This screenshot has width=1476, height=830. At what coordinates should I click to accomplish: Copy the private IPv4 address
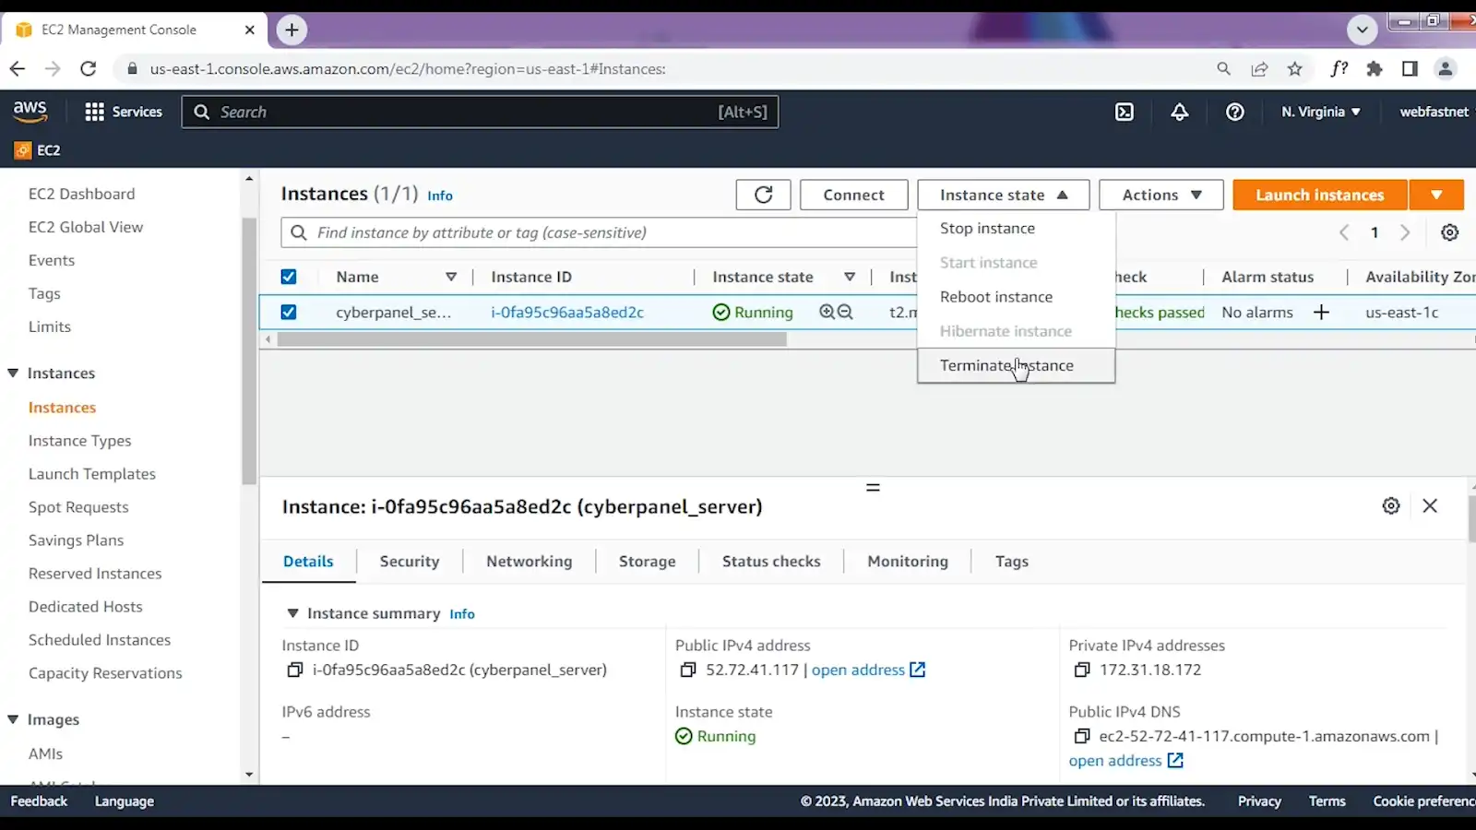pyautogui.click(x=1082, y=670)
